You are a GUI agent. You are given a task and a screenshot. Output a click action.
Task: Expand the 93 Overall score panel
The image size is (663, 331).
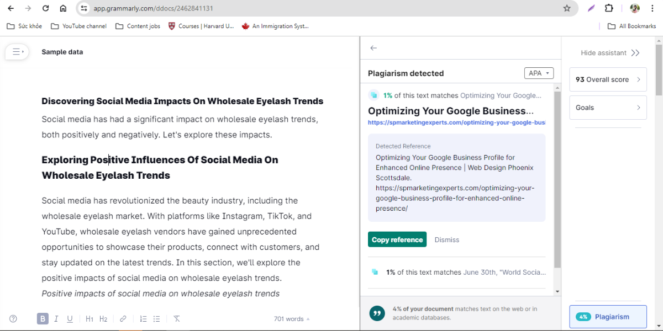coord(608,79)
